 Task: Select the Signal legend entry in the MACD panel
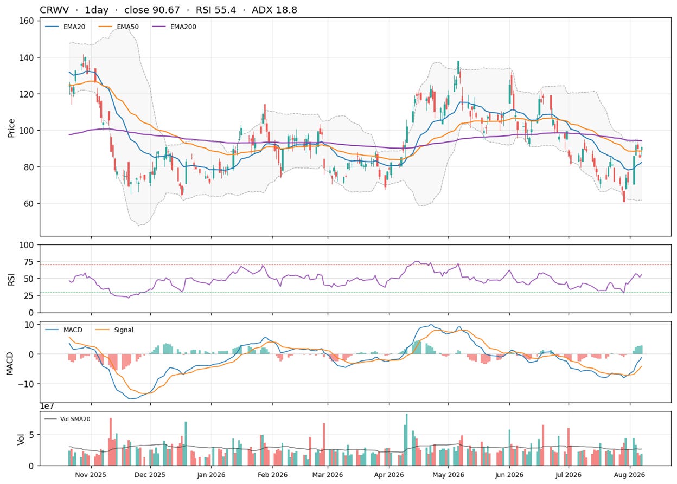(x=124, y=330)
